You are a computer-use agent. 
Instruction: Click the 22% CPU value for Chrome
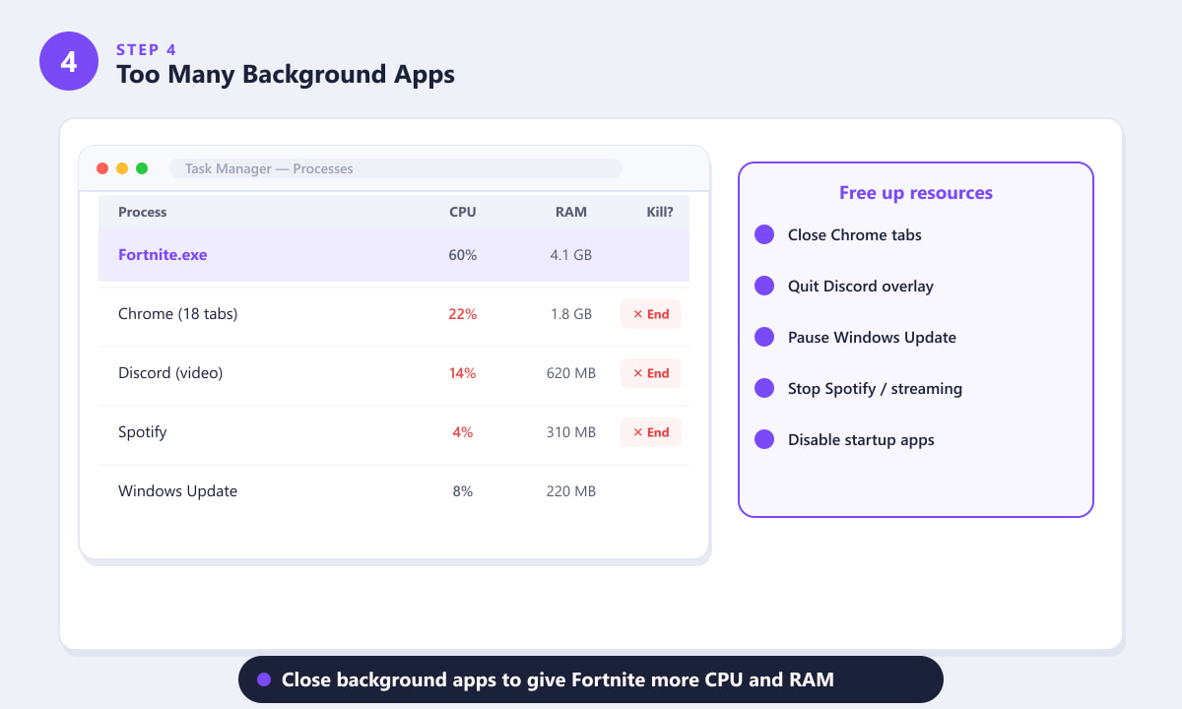(463, 314)
